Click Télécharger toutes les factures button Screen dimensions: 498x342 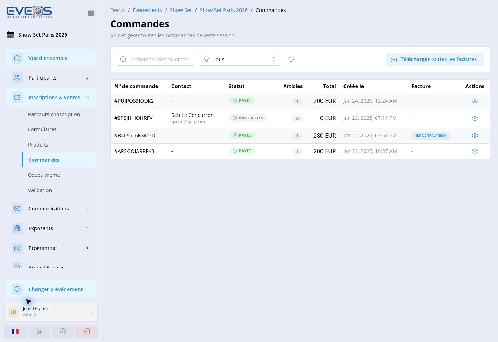tap(435, 59)
